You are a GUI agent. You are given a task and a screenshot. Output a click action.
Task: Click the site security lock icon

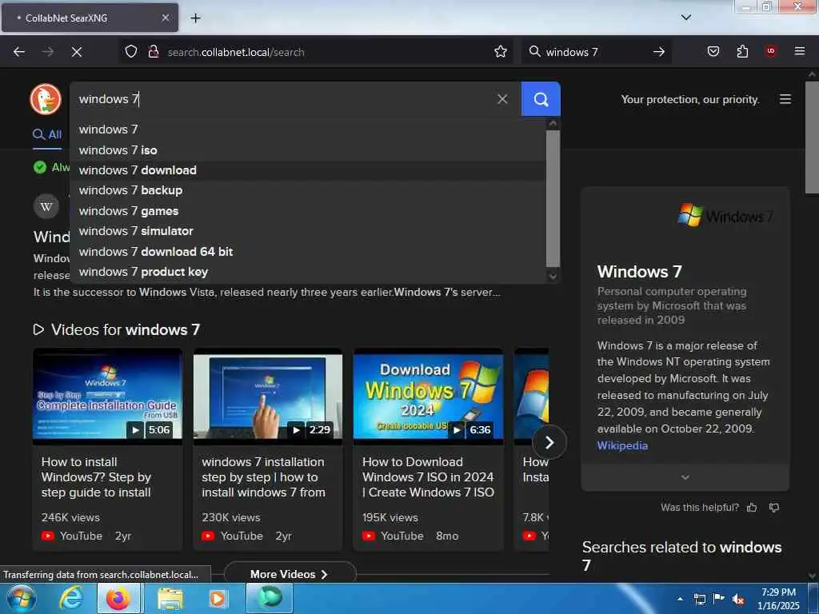click(x=154, y=51)
